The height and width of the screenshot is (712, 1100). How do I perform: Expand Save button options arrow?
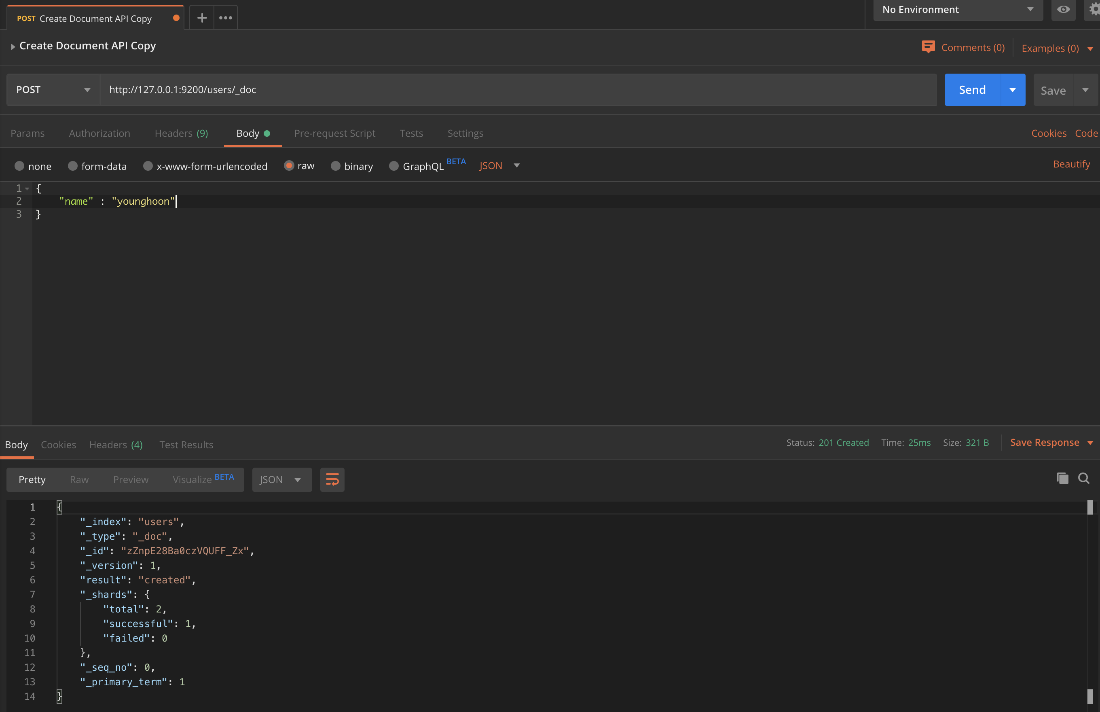click(x=1085, y=90)
